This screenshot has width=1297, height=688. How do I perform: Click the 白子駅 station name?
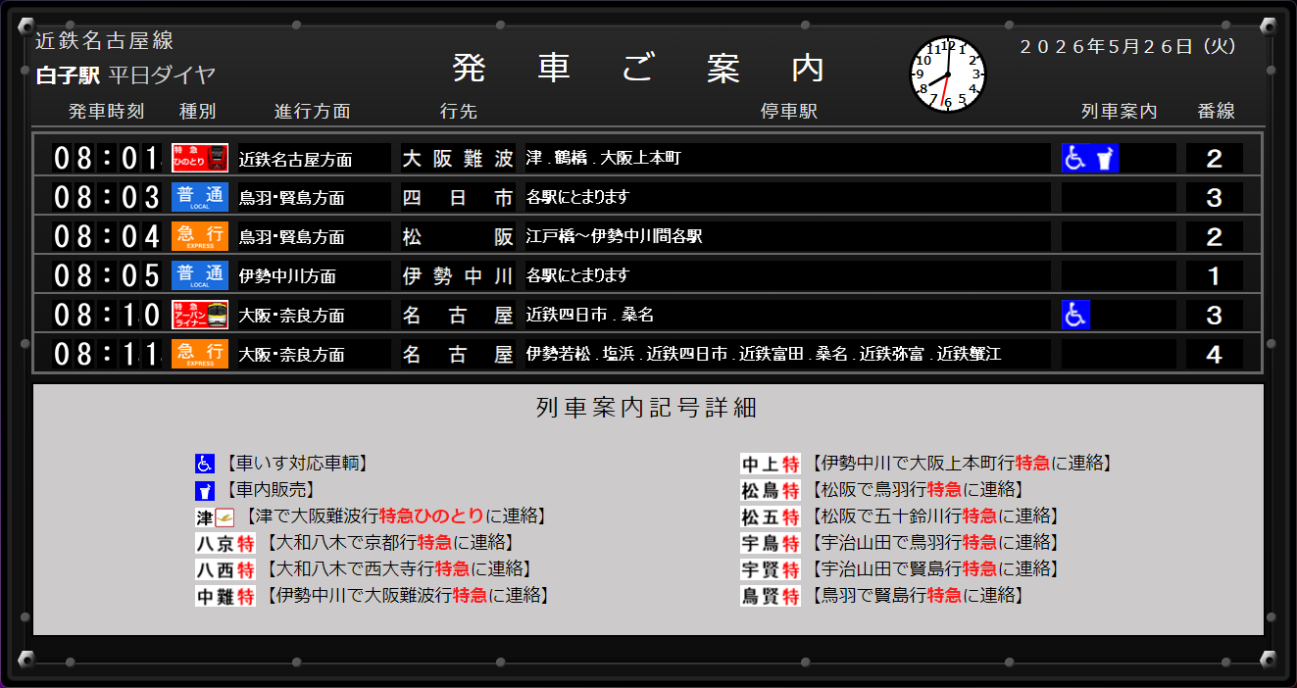68,75
